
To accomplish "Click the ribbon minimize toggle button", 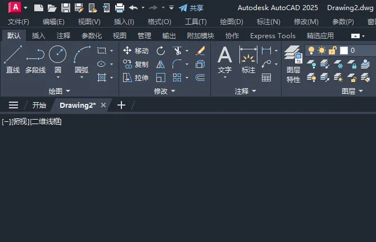I will 355,36.
